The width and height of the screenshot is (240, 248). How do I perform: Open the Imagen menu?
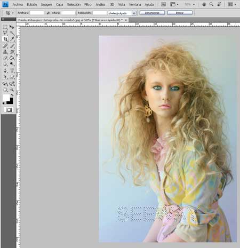click(x=46, y=5)
